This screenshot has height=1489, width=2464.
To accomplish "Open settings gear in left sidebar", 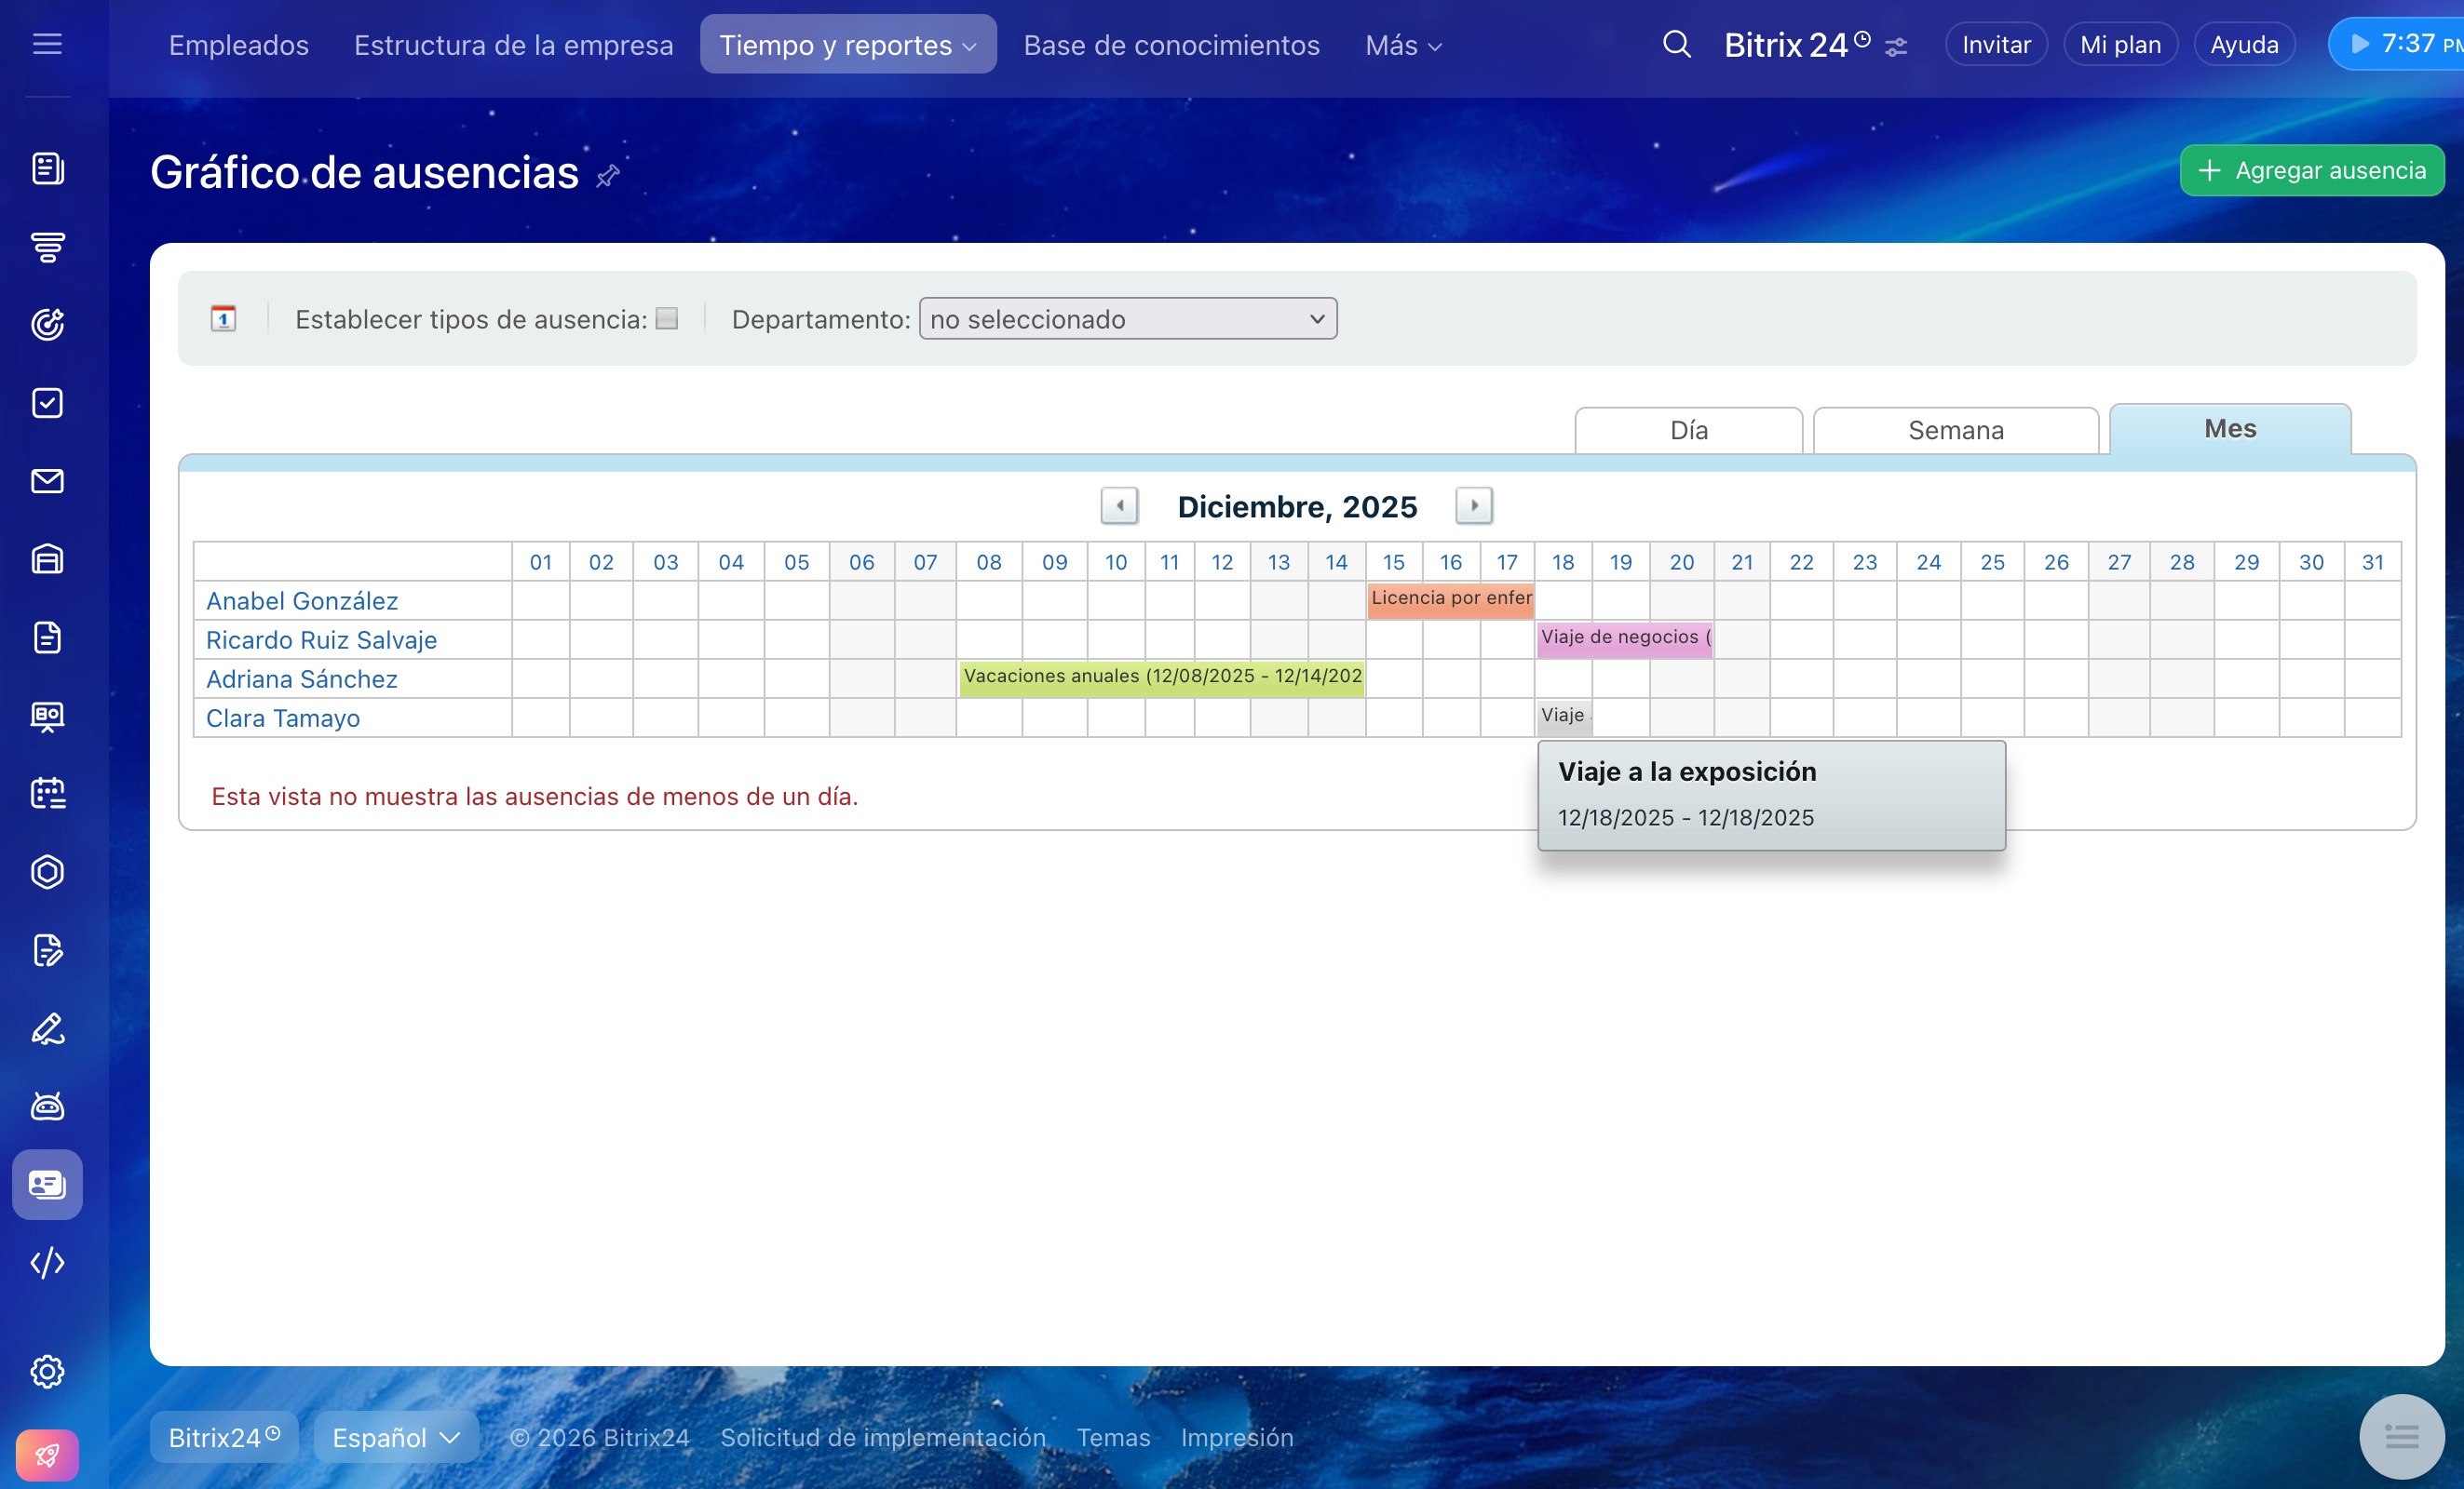I will (47, 1371).
